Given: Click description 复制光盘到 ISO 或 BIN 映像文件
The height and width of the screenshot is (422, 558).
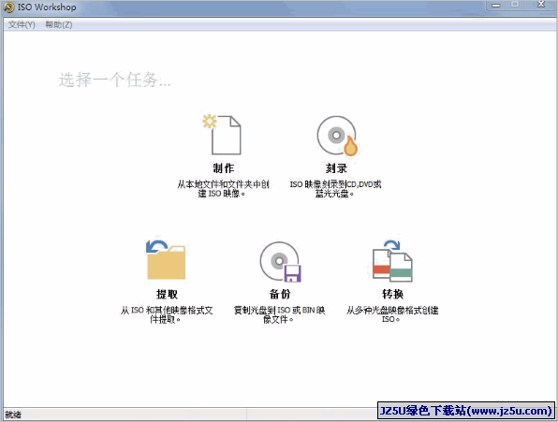Looking at the screenshot, I should coord(279,314).
